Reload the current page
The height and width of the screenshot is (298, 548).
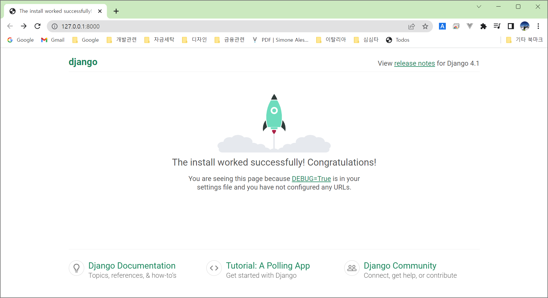37,26
